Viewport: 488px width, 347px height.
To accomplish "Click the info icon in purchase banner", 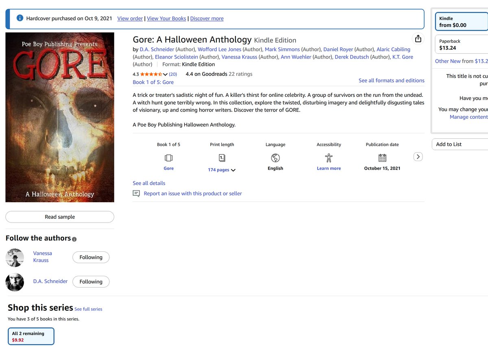I will 20,18.
